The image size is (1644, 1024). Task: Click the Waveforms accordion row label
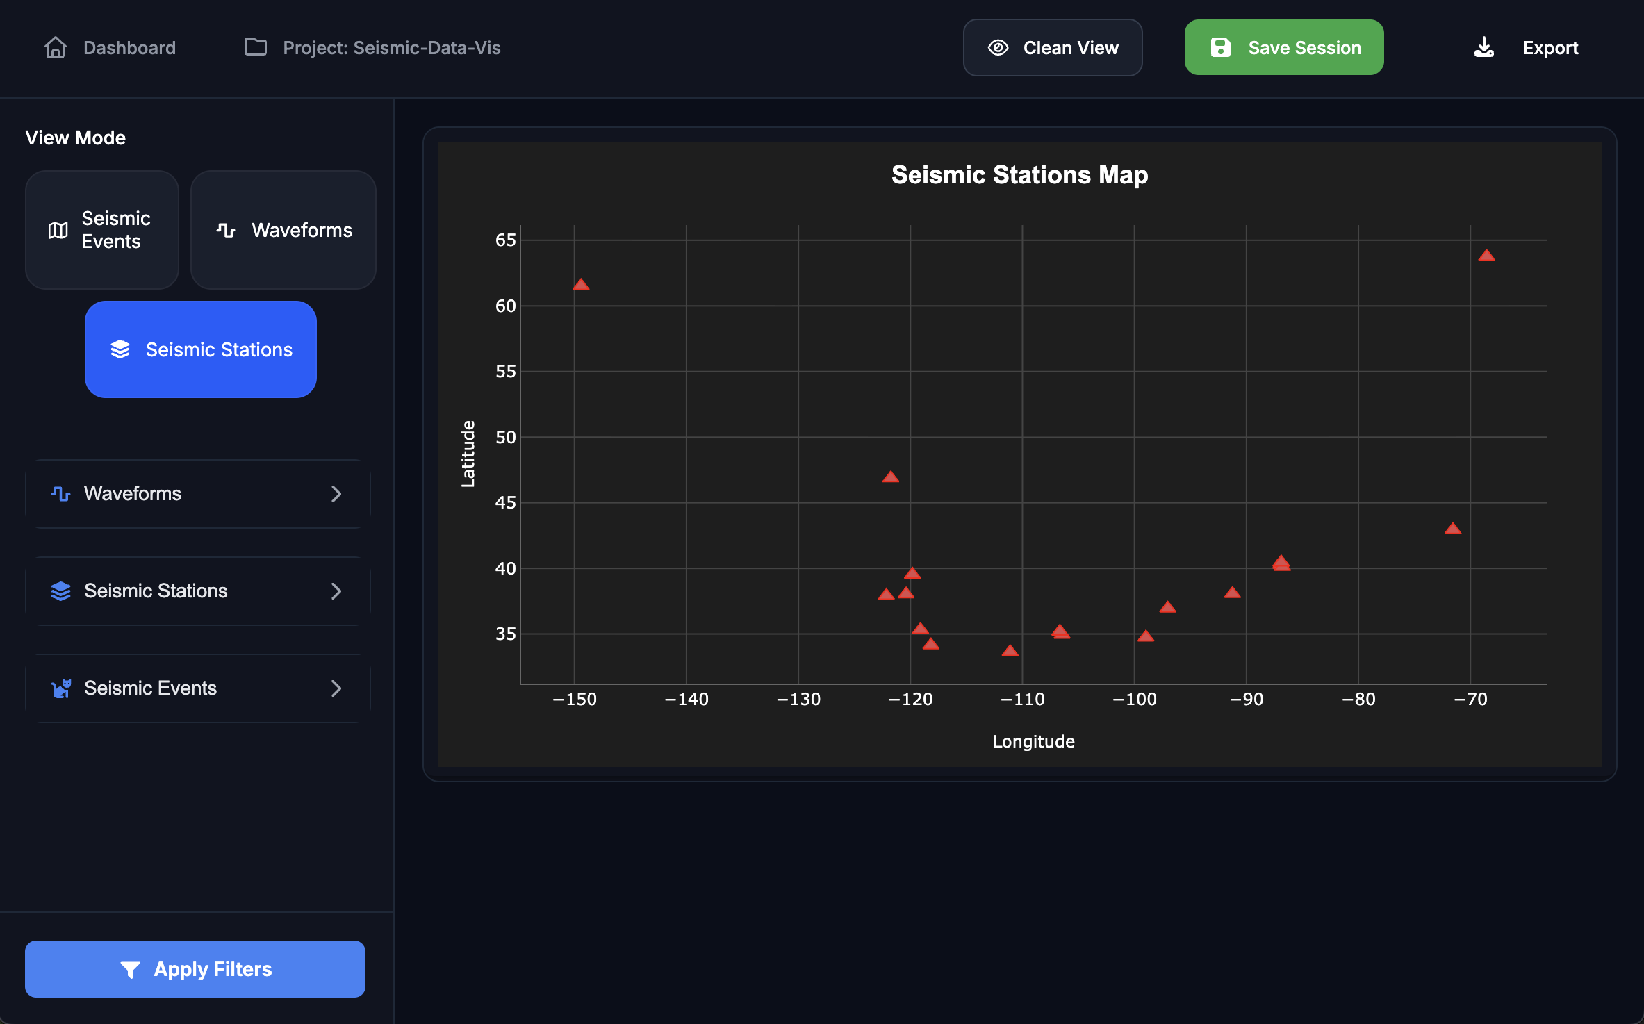(x=133, y=493)
